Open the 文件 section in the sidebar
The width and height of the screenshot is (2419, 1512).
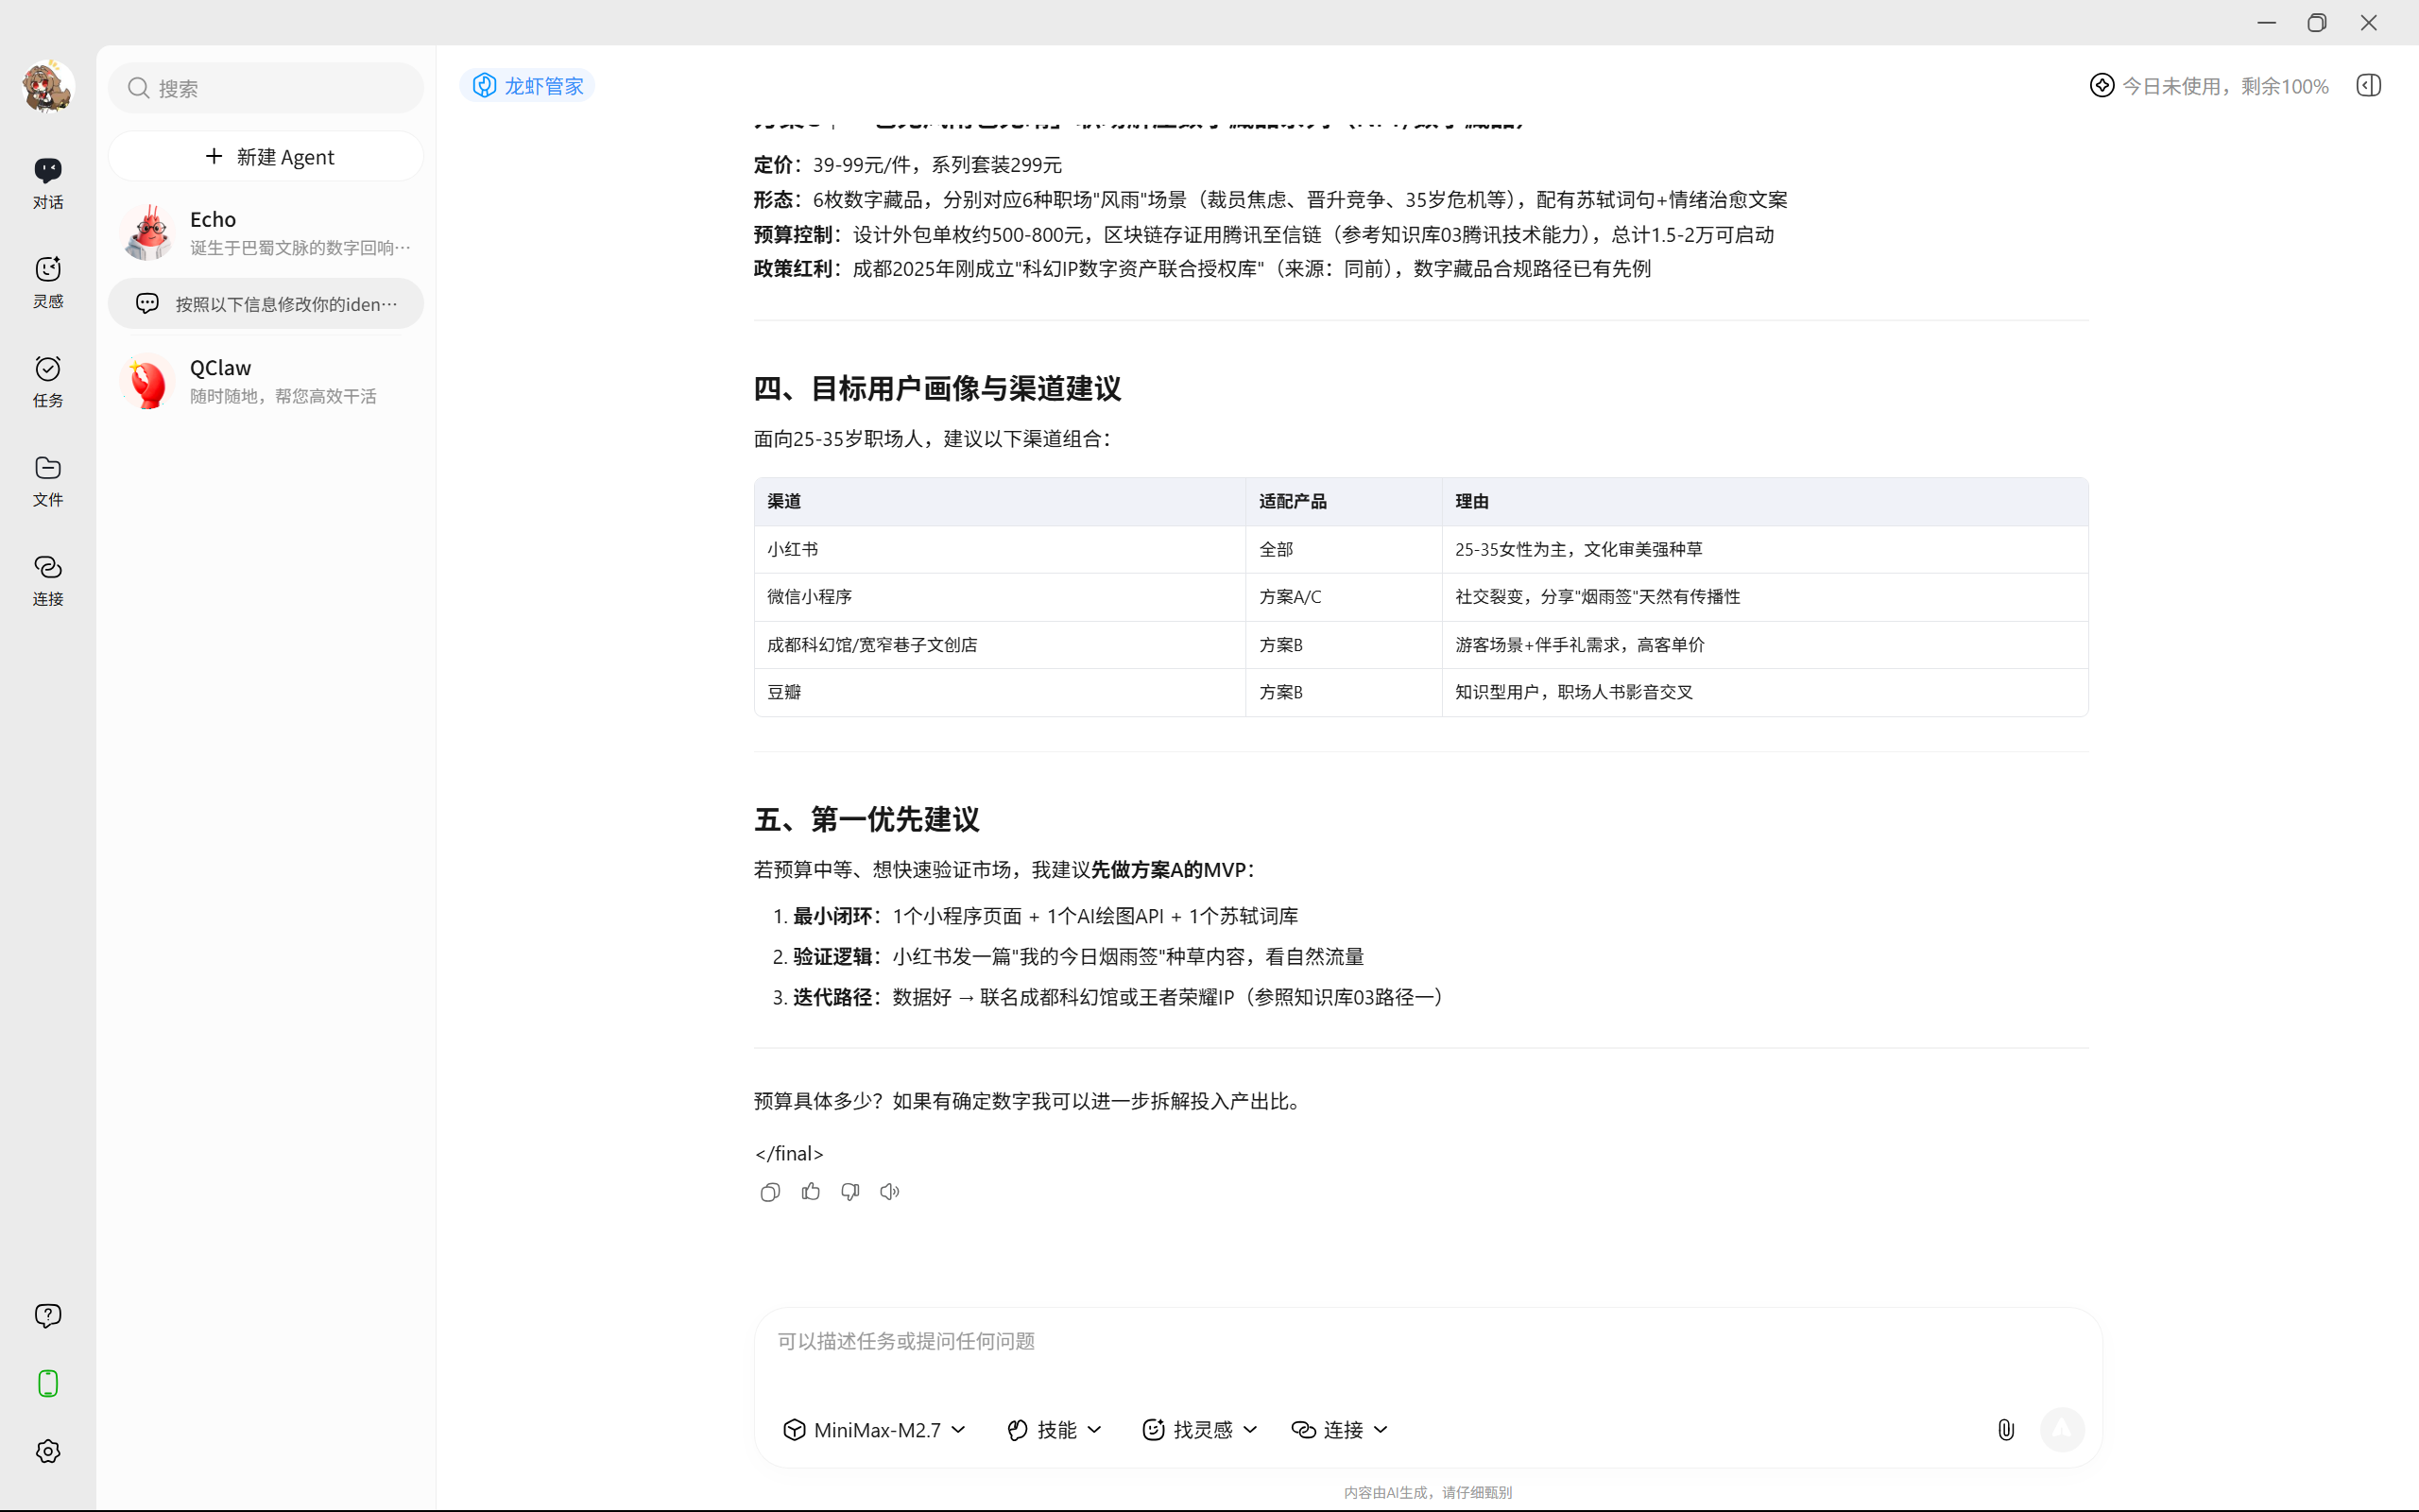click(47, 481)
